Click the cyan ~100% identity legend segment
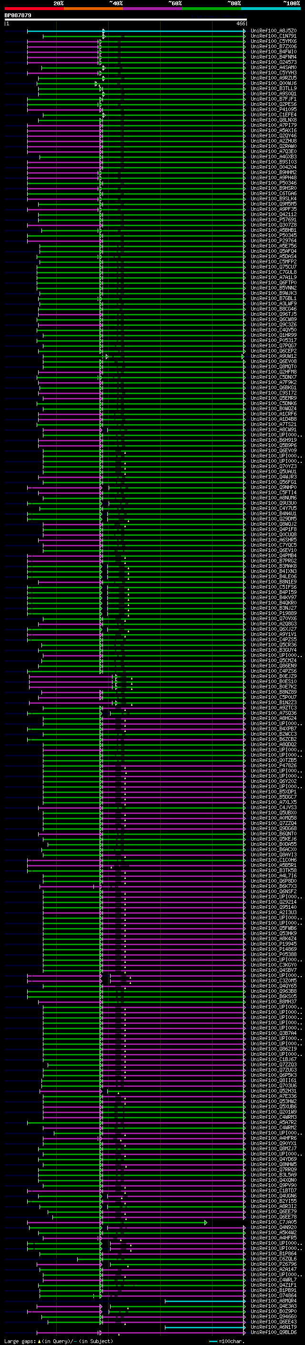The height and width of the screenshot is (1345, 305). (271, 9)
